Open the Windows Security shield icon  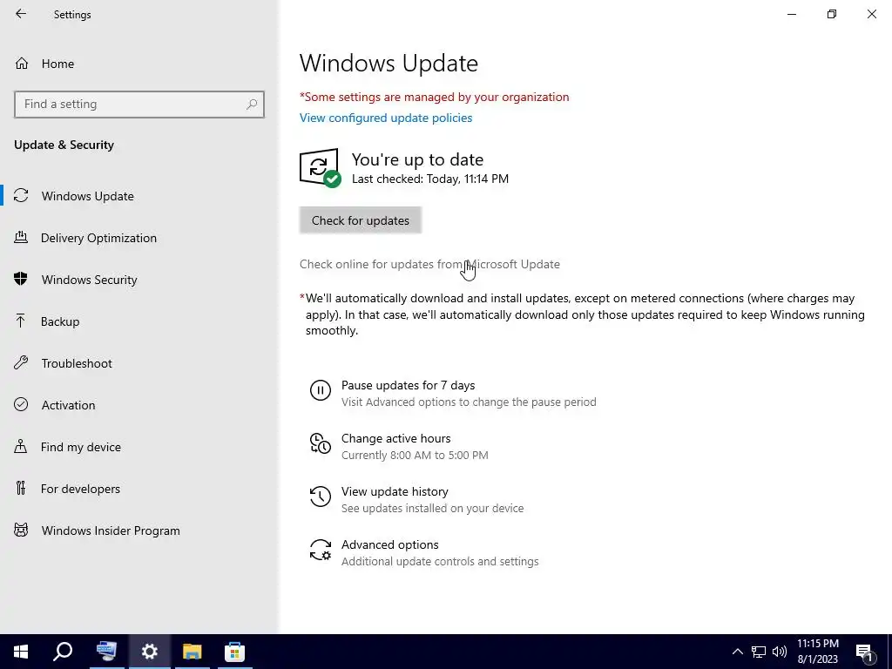tap(21, 279)
